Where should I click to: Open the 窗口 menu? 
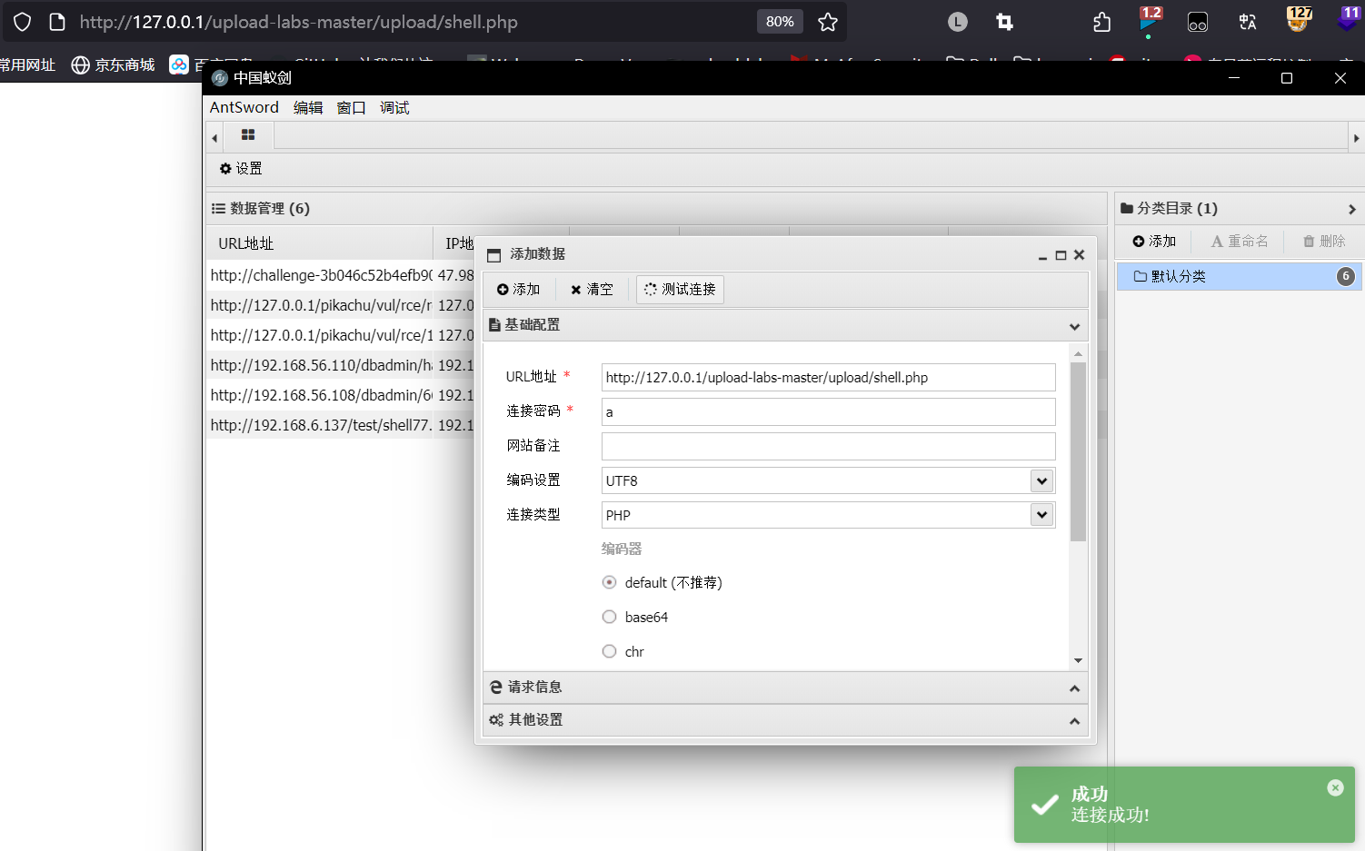click(x=351, y=108)
